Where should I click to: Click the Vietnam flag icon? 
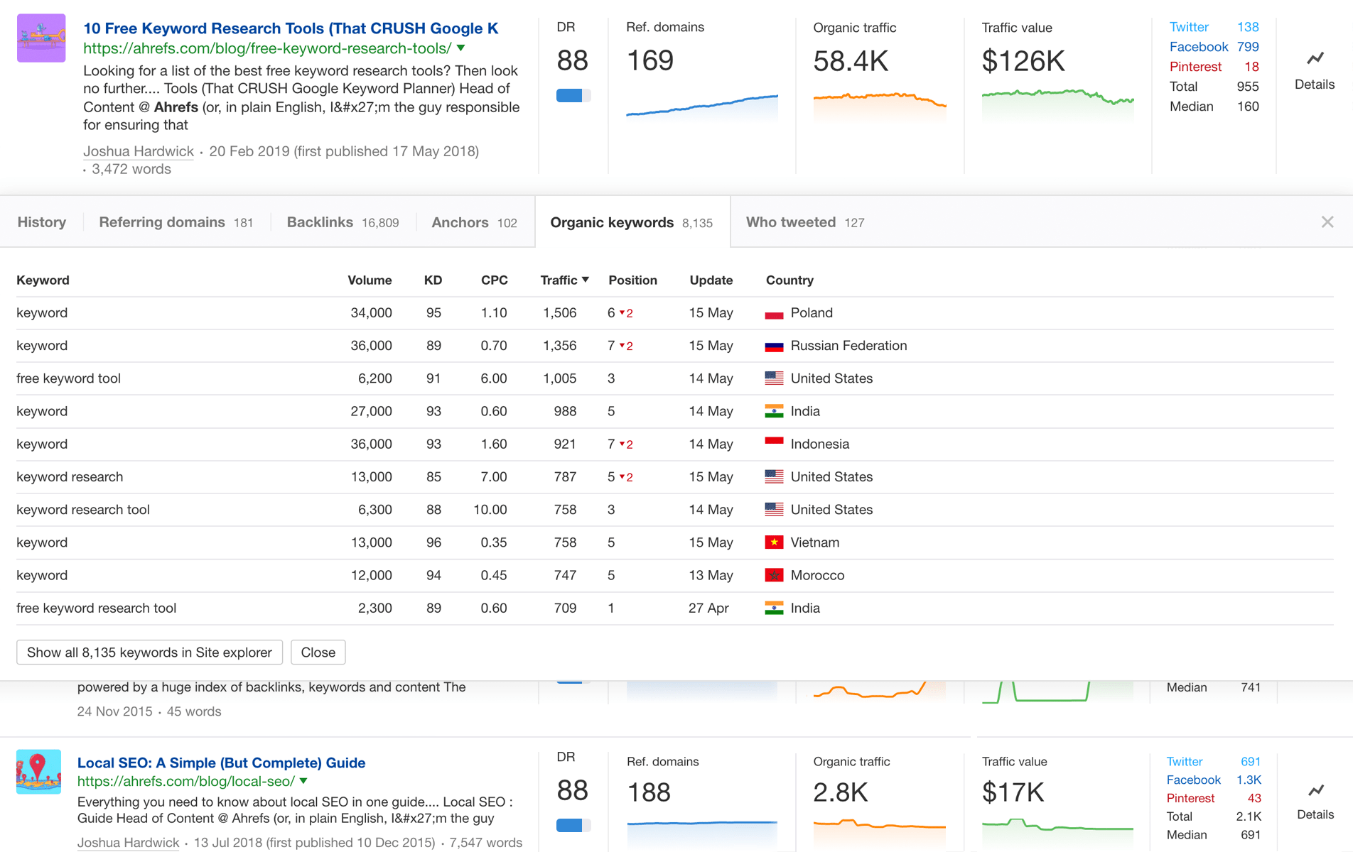coord(774,542)
